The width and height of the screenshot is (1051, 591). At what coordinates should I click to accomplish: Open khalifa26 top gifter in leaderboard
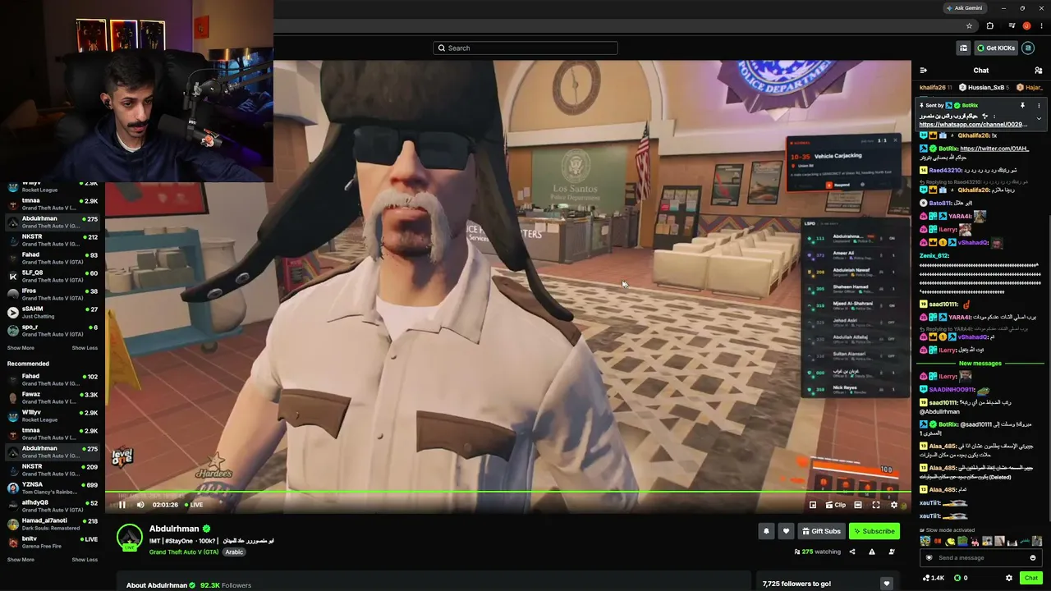tap(935, 87)
